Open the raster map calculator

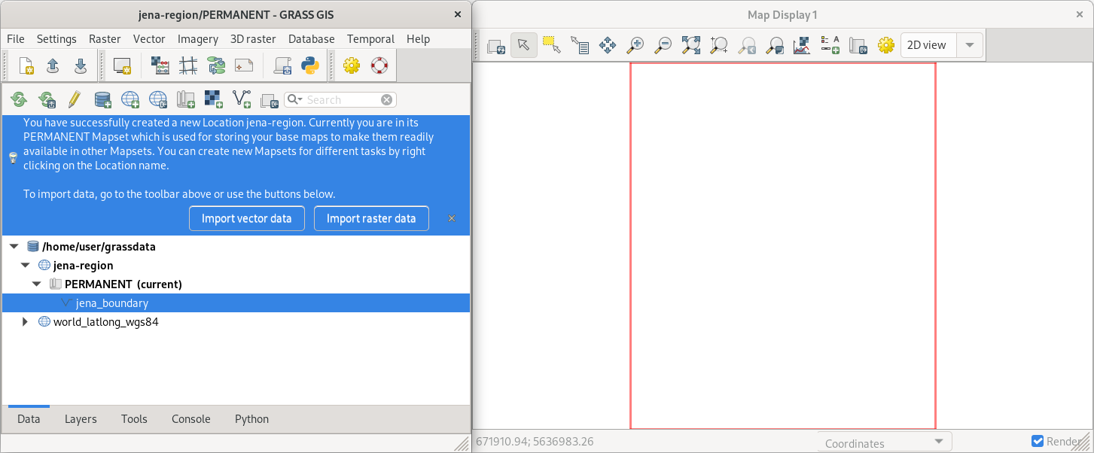[x=160, y=66]
